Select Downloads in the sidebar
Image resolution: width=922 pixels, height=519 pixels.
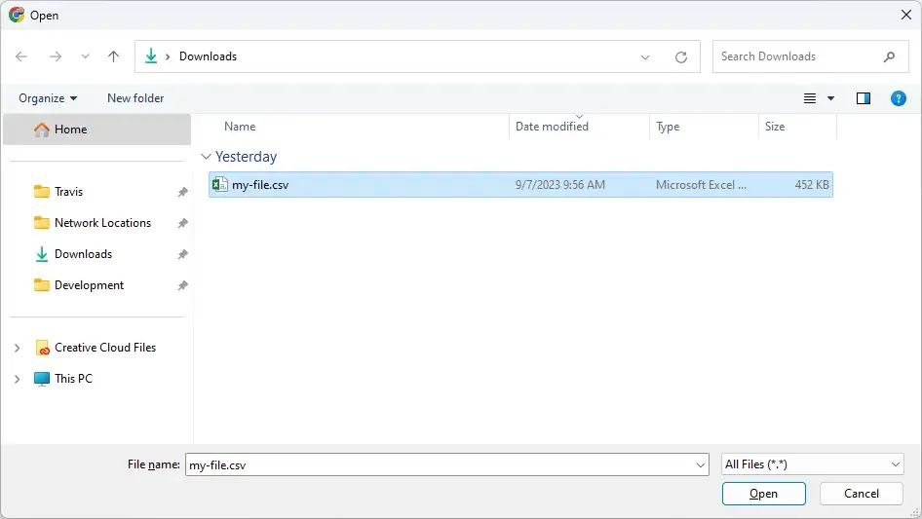(83, 254)
